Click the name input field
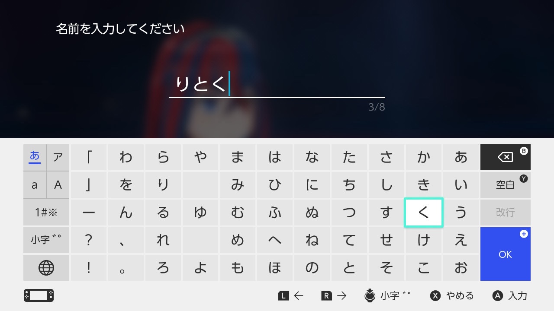The image size is (554, 311). (277, 85)
